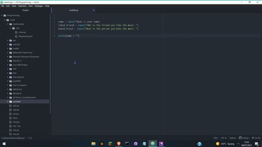This screenshot has width=262, height=147.
Task: Open main.py in the Test folder
Action: point(22,32)
